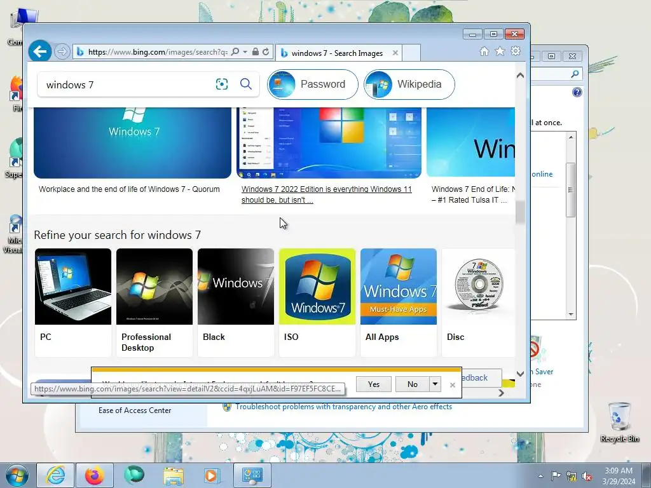The height and width of the screenshot is (488, 651).
Task: Click the page scroll-up arrow
Action: pyautogui.click(x=520, y=76)
